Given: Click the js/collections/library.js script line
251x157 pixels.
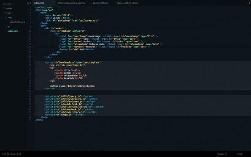Looking at the screenshot, I should (x=74, y=107).
